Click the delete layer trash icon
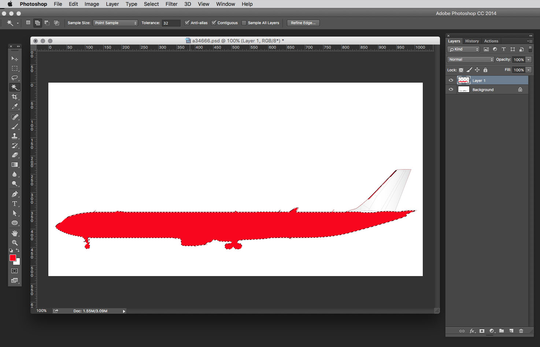 click(521, 331)
